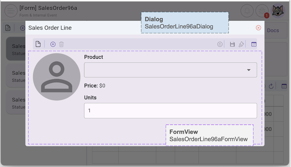The width and height of the screenshot is (291, 167).
Task: Select the first Sales list item in the background
Action: pos(16,49)
